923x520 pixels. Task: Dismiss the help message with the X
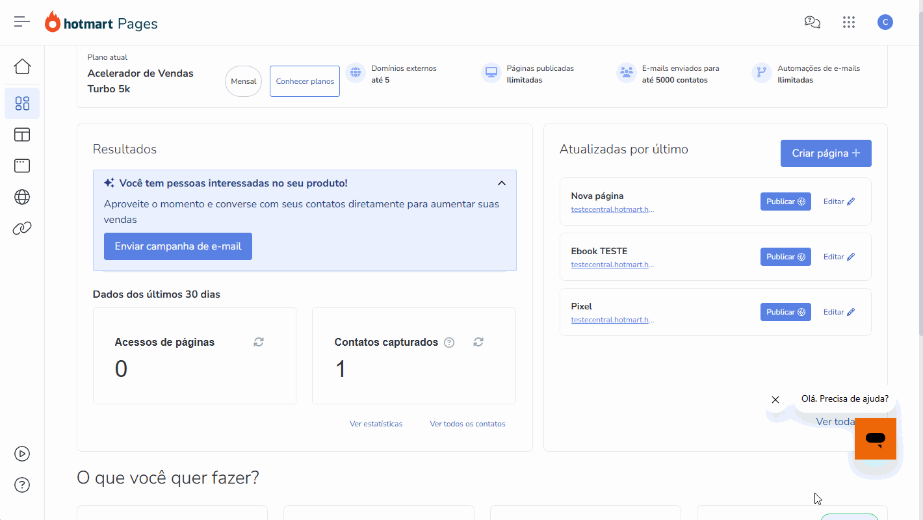point(775,399)
